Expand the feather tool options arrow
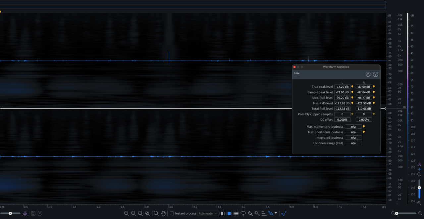The width and height of the screenshot is (424, 219). (x=276, y=213)
